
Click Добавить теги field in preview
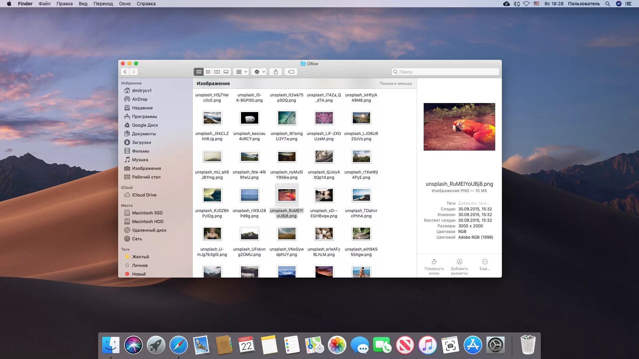coord(474,203)
